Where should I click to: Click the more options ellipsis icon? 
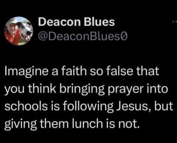click(175, 22)
